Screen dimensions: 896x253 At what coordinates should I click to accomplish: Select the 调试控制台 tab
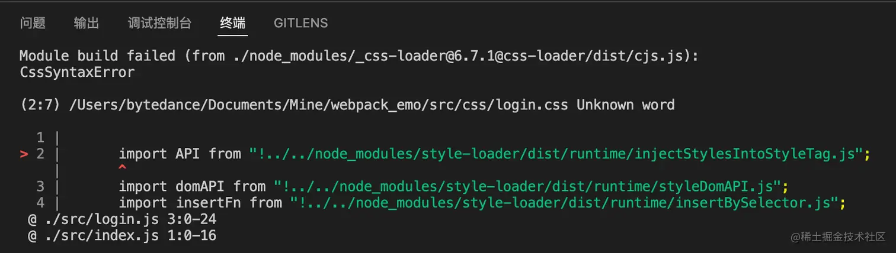(159, 23)
